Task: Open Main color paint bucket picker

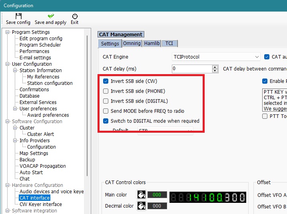Action: (142, 194)
